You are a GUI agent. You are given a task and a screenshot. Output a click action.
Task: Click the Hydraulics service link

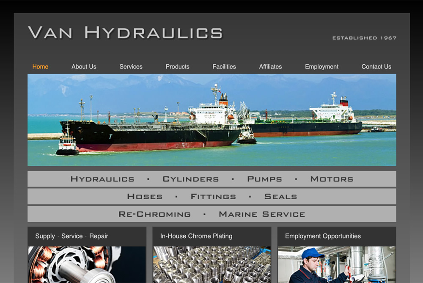tap(102, 179)
